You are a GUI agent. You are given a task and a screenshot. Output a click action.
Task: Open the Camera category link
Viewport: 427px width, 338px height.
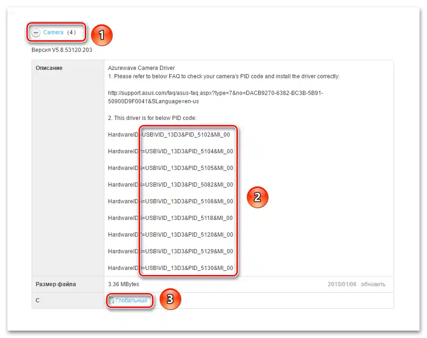point(53,32)
